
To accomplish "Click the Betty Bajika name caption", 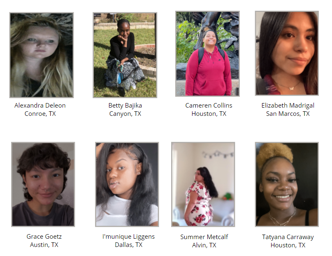I will pos(125,106).
